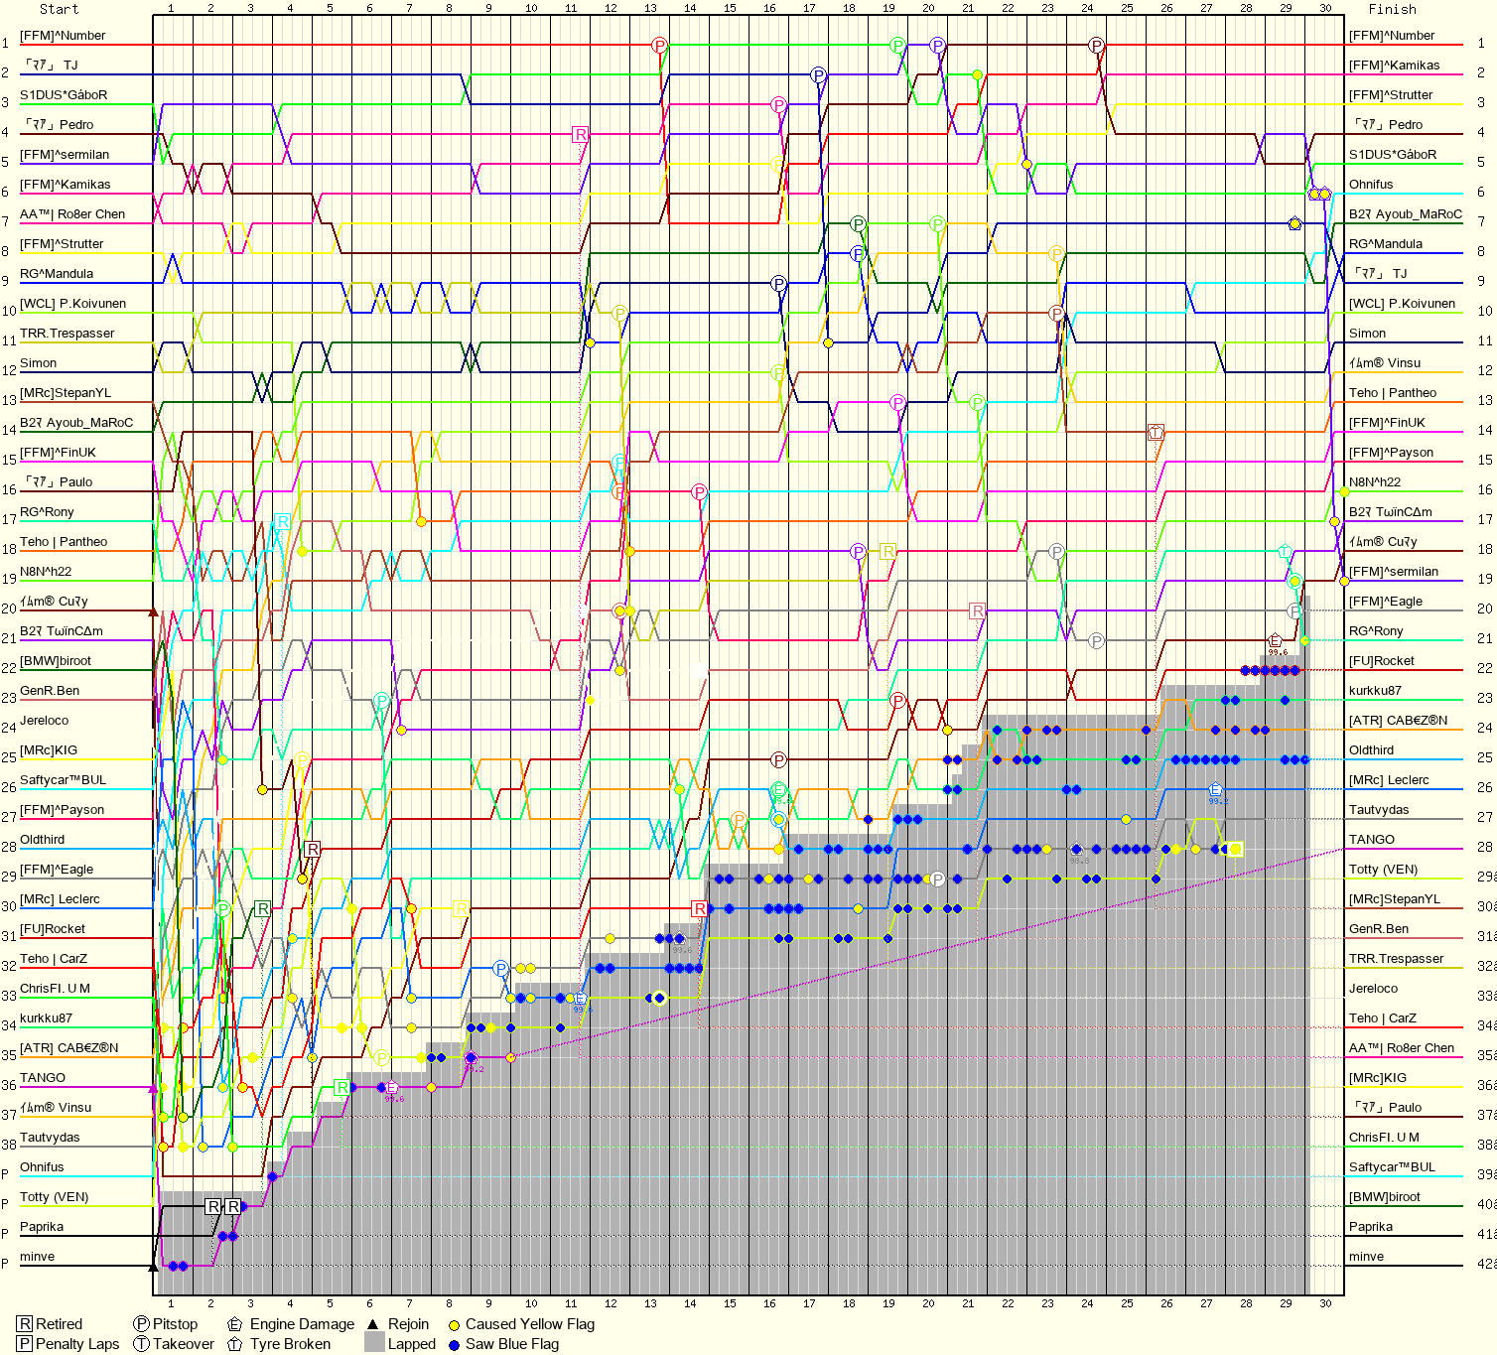Image resolution: width=1497 pixels, height=1355 pixels.
Task: Select Tautvydas in the Finish column
Action: point(1379,810)
